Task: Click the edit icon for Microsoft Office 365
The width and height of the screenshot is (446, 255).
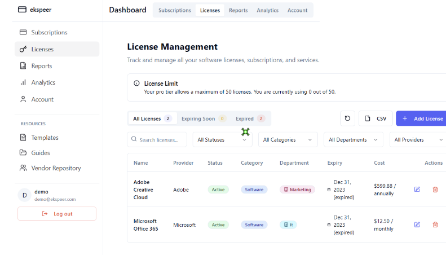Action: coord(417,225)
